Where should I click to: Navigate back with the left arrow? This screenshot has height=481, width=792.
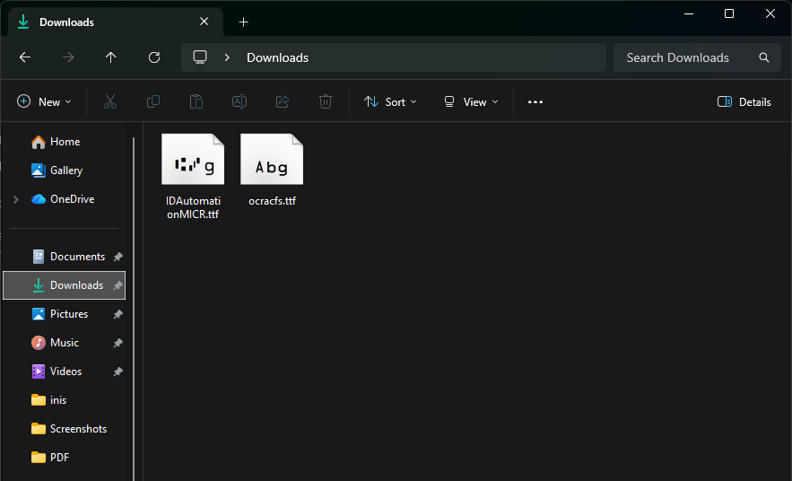point(25,57)
